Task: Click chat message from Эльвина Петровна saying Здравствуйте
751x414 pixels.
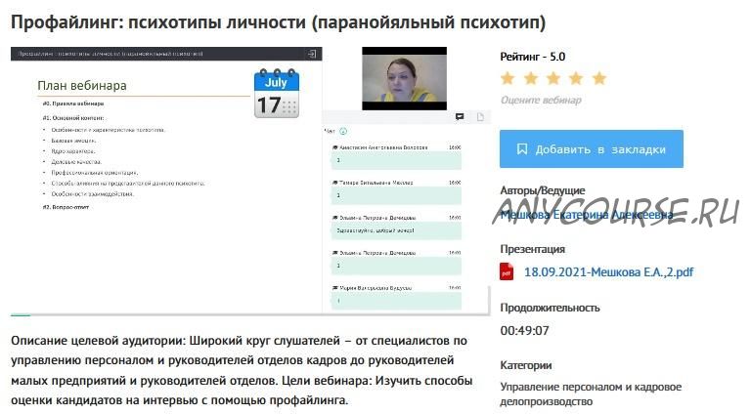Action: click(x=396, y=226)
